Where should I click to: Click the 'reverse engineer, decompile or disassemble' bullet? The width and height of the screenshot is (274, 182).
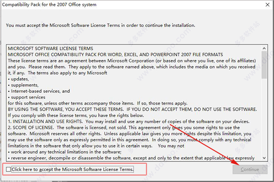tap(131, 158)
